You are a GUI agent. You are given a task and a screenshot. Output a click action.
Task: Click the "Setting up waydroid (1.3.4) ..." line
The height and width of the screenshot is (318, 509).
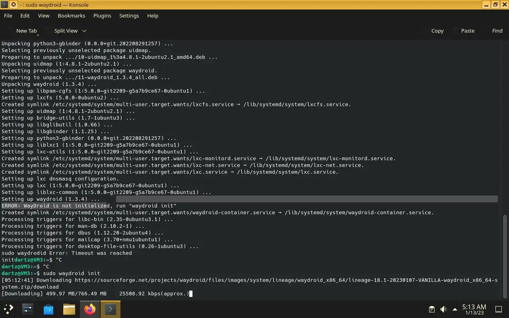point(51,199)
